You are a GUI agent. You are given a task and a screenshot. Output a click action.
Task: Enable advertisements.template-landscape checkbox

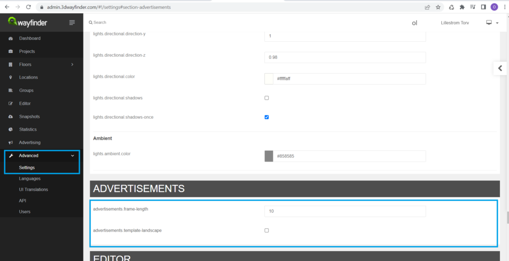pyautogui.click(x=266, y=231)
